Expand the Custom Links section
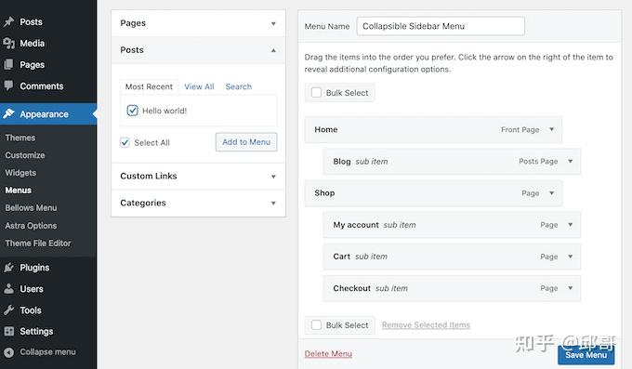632x369 pixels. 198,177
